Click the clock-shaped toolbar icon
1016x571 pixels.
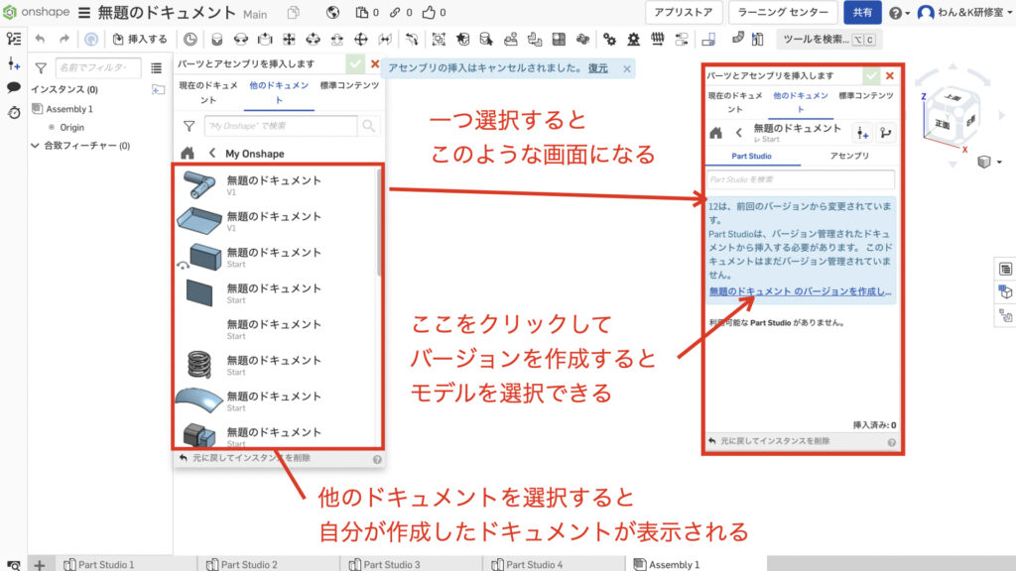(x=190, y=40)
